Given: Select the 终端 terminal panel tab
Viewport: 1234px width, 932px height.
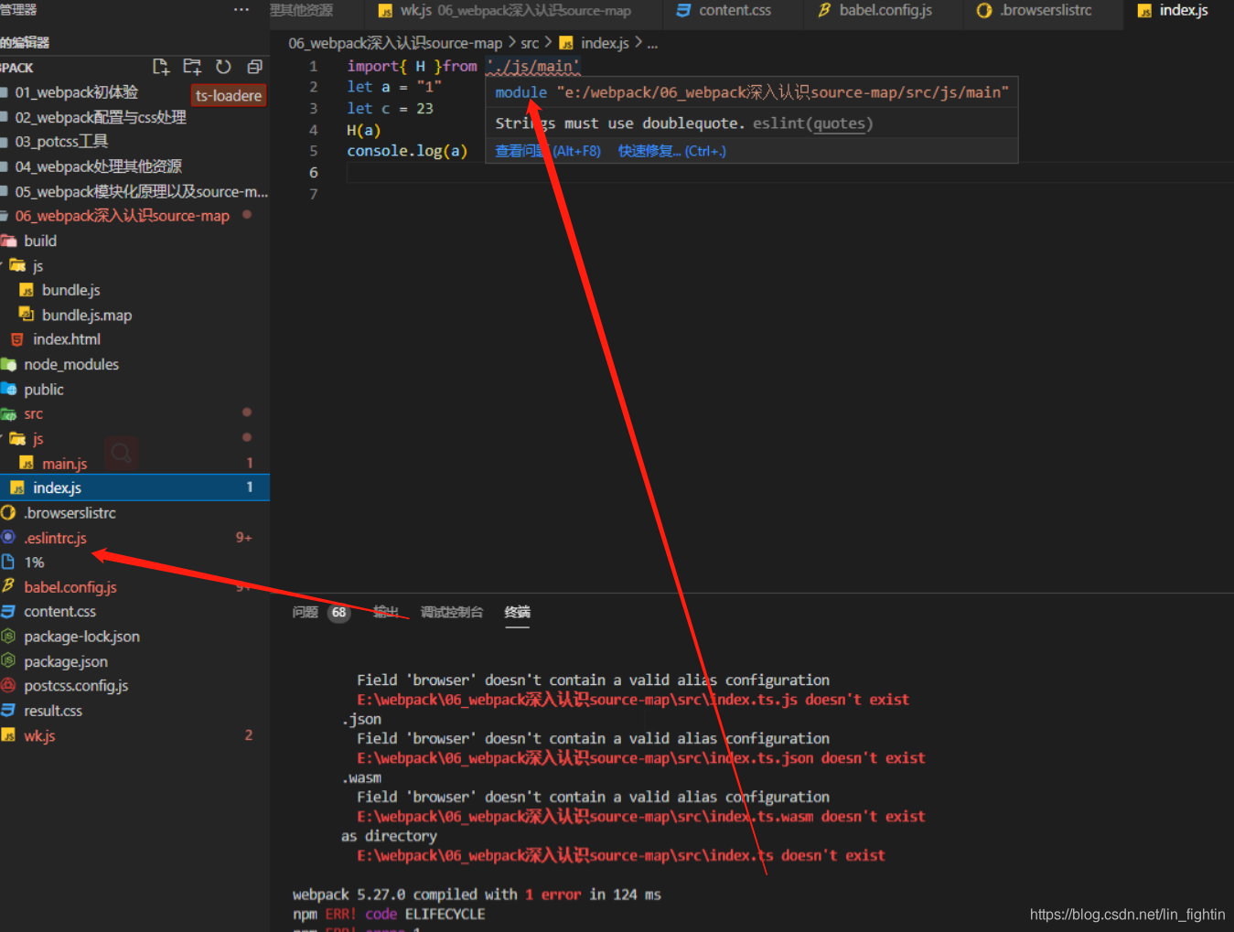Looking at the screenshot, I should (517, 612).
